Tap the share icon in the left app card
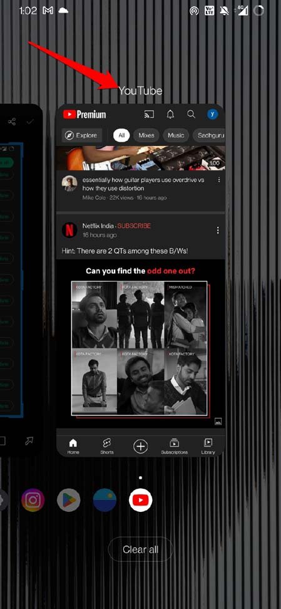 (12, 122)
